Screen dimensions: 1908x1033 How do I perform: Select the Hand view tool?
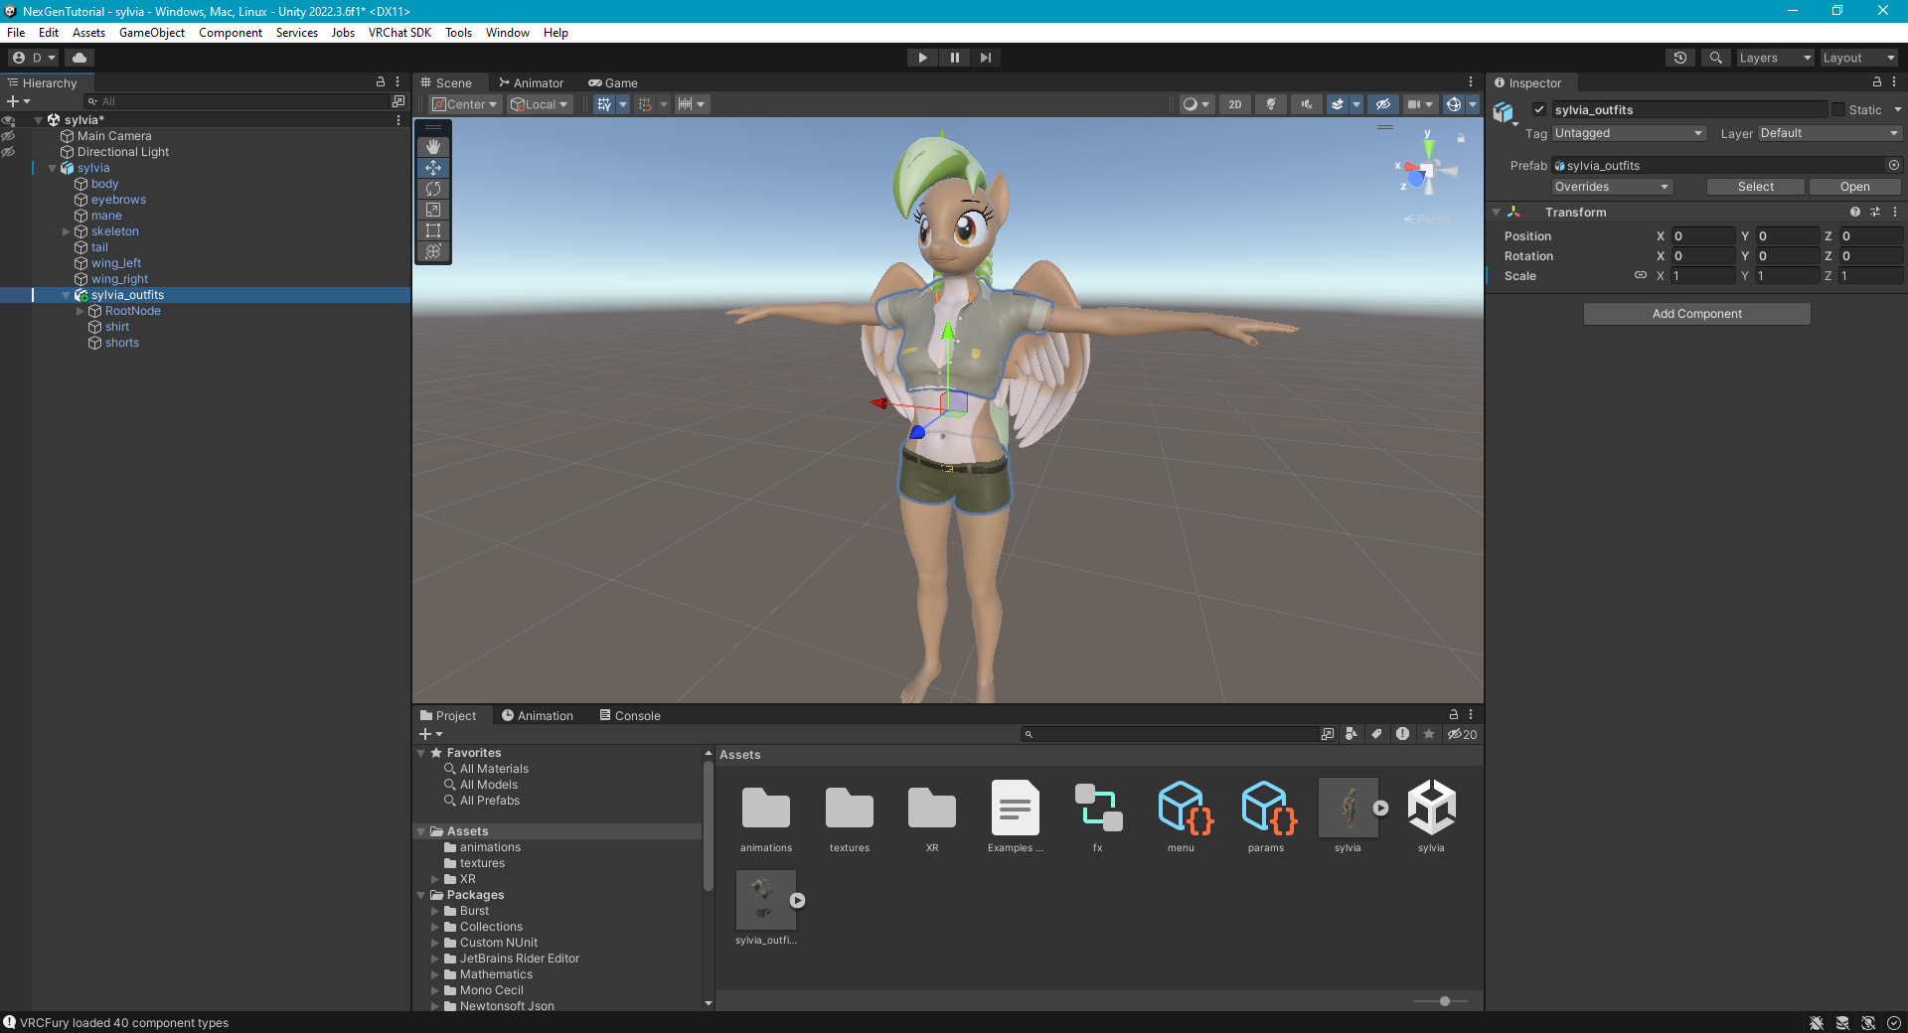click(x=433, y=147)
